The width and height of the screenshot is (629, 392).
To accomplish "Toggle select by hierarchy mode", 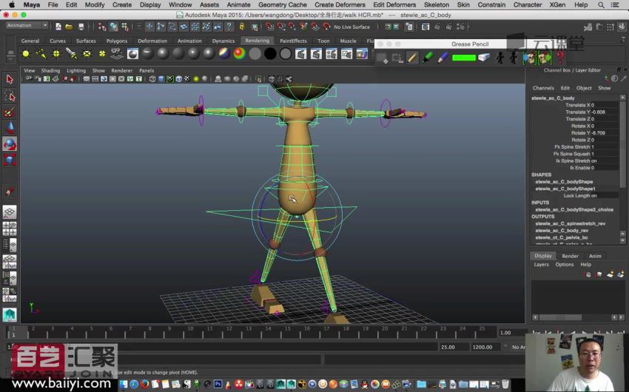I will [x=102, y=27].
